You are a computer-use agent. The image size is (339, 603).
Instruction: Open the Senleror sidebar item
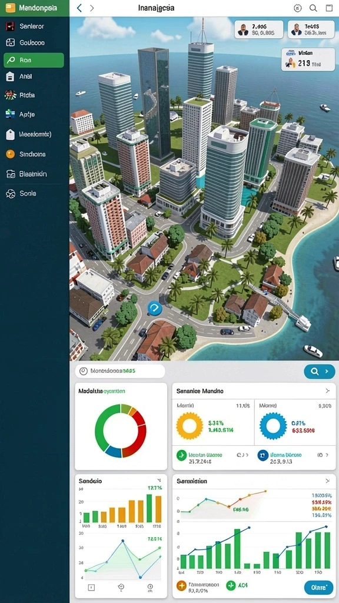tap(32, 26)
